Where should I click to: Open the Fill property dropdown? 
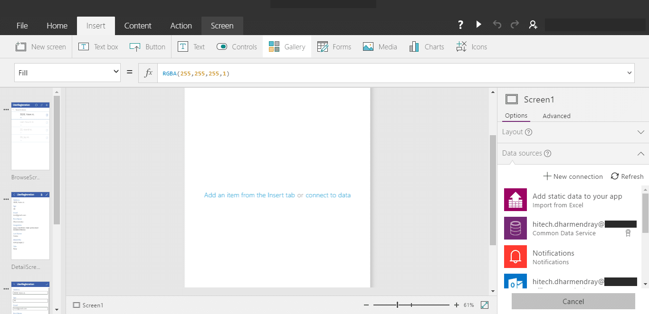[68, 73]
